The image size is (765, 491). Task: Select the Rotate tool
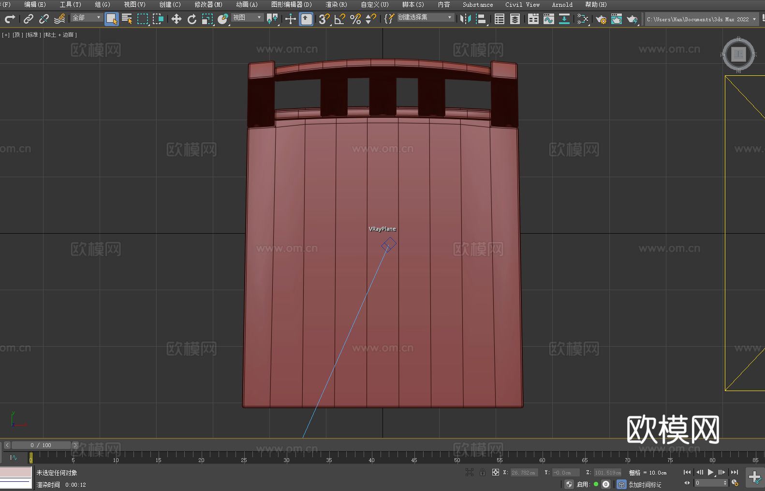coord(192,19)
